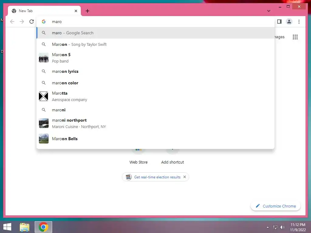Choose the Maroon Bells suggestion
Screen dimensions: 311x233
[155, 139]
